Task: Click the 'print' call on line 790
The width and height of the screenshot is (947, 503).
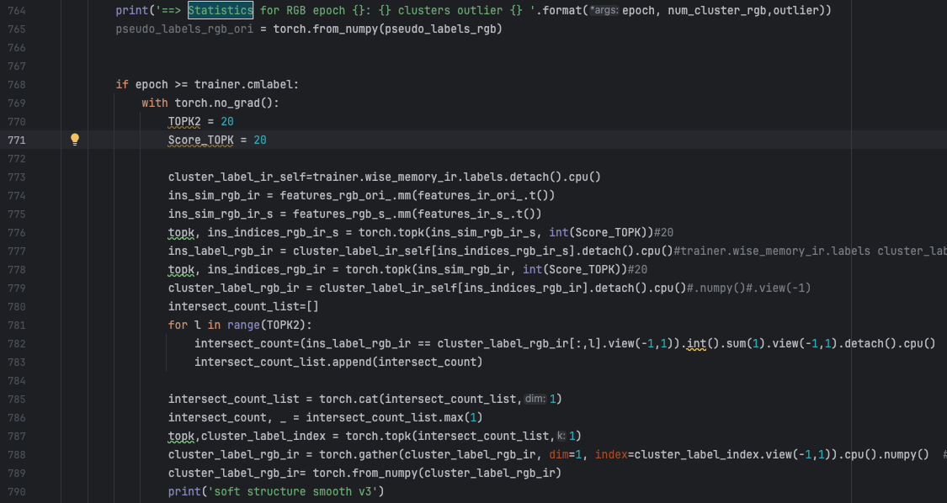Action: [x=185, y=491]
